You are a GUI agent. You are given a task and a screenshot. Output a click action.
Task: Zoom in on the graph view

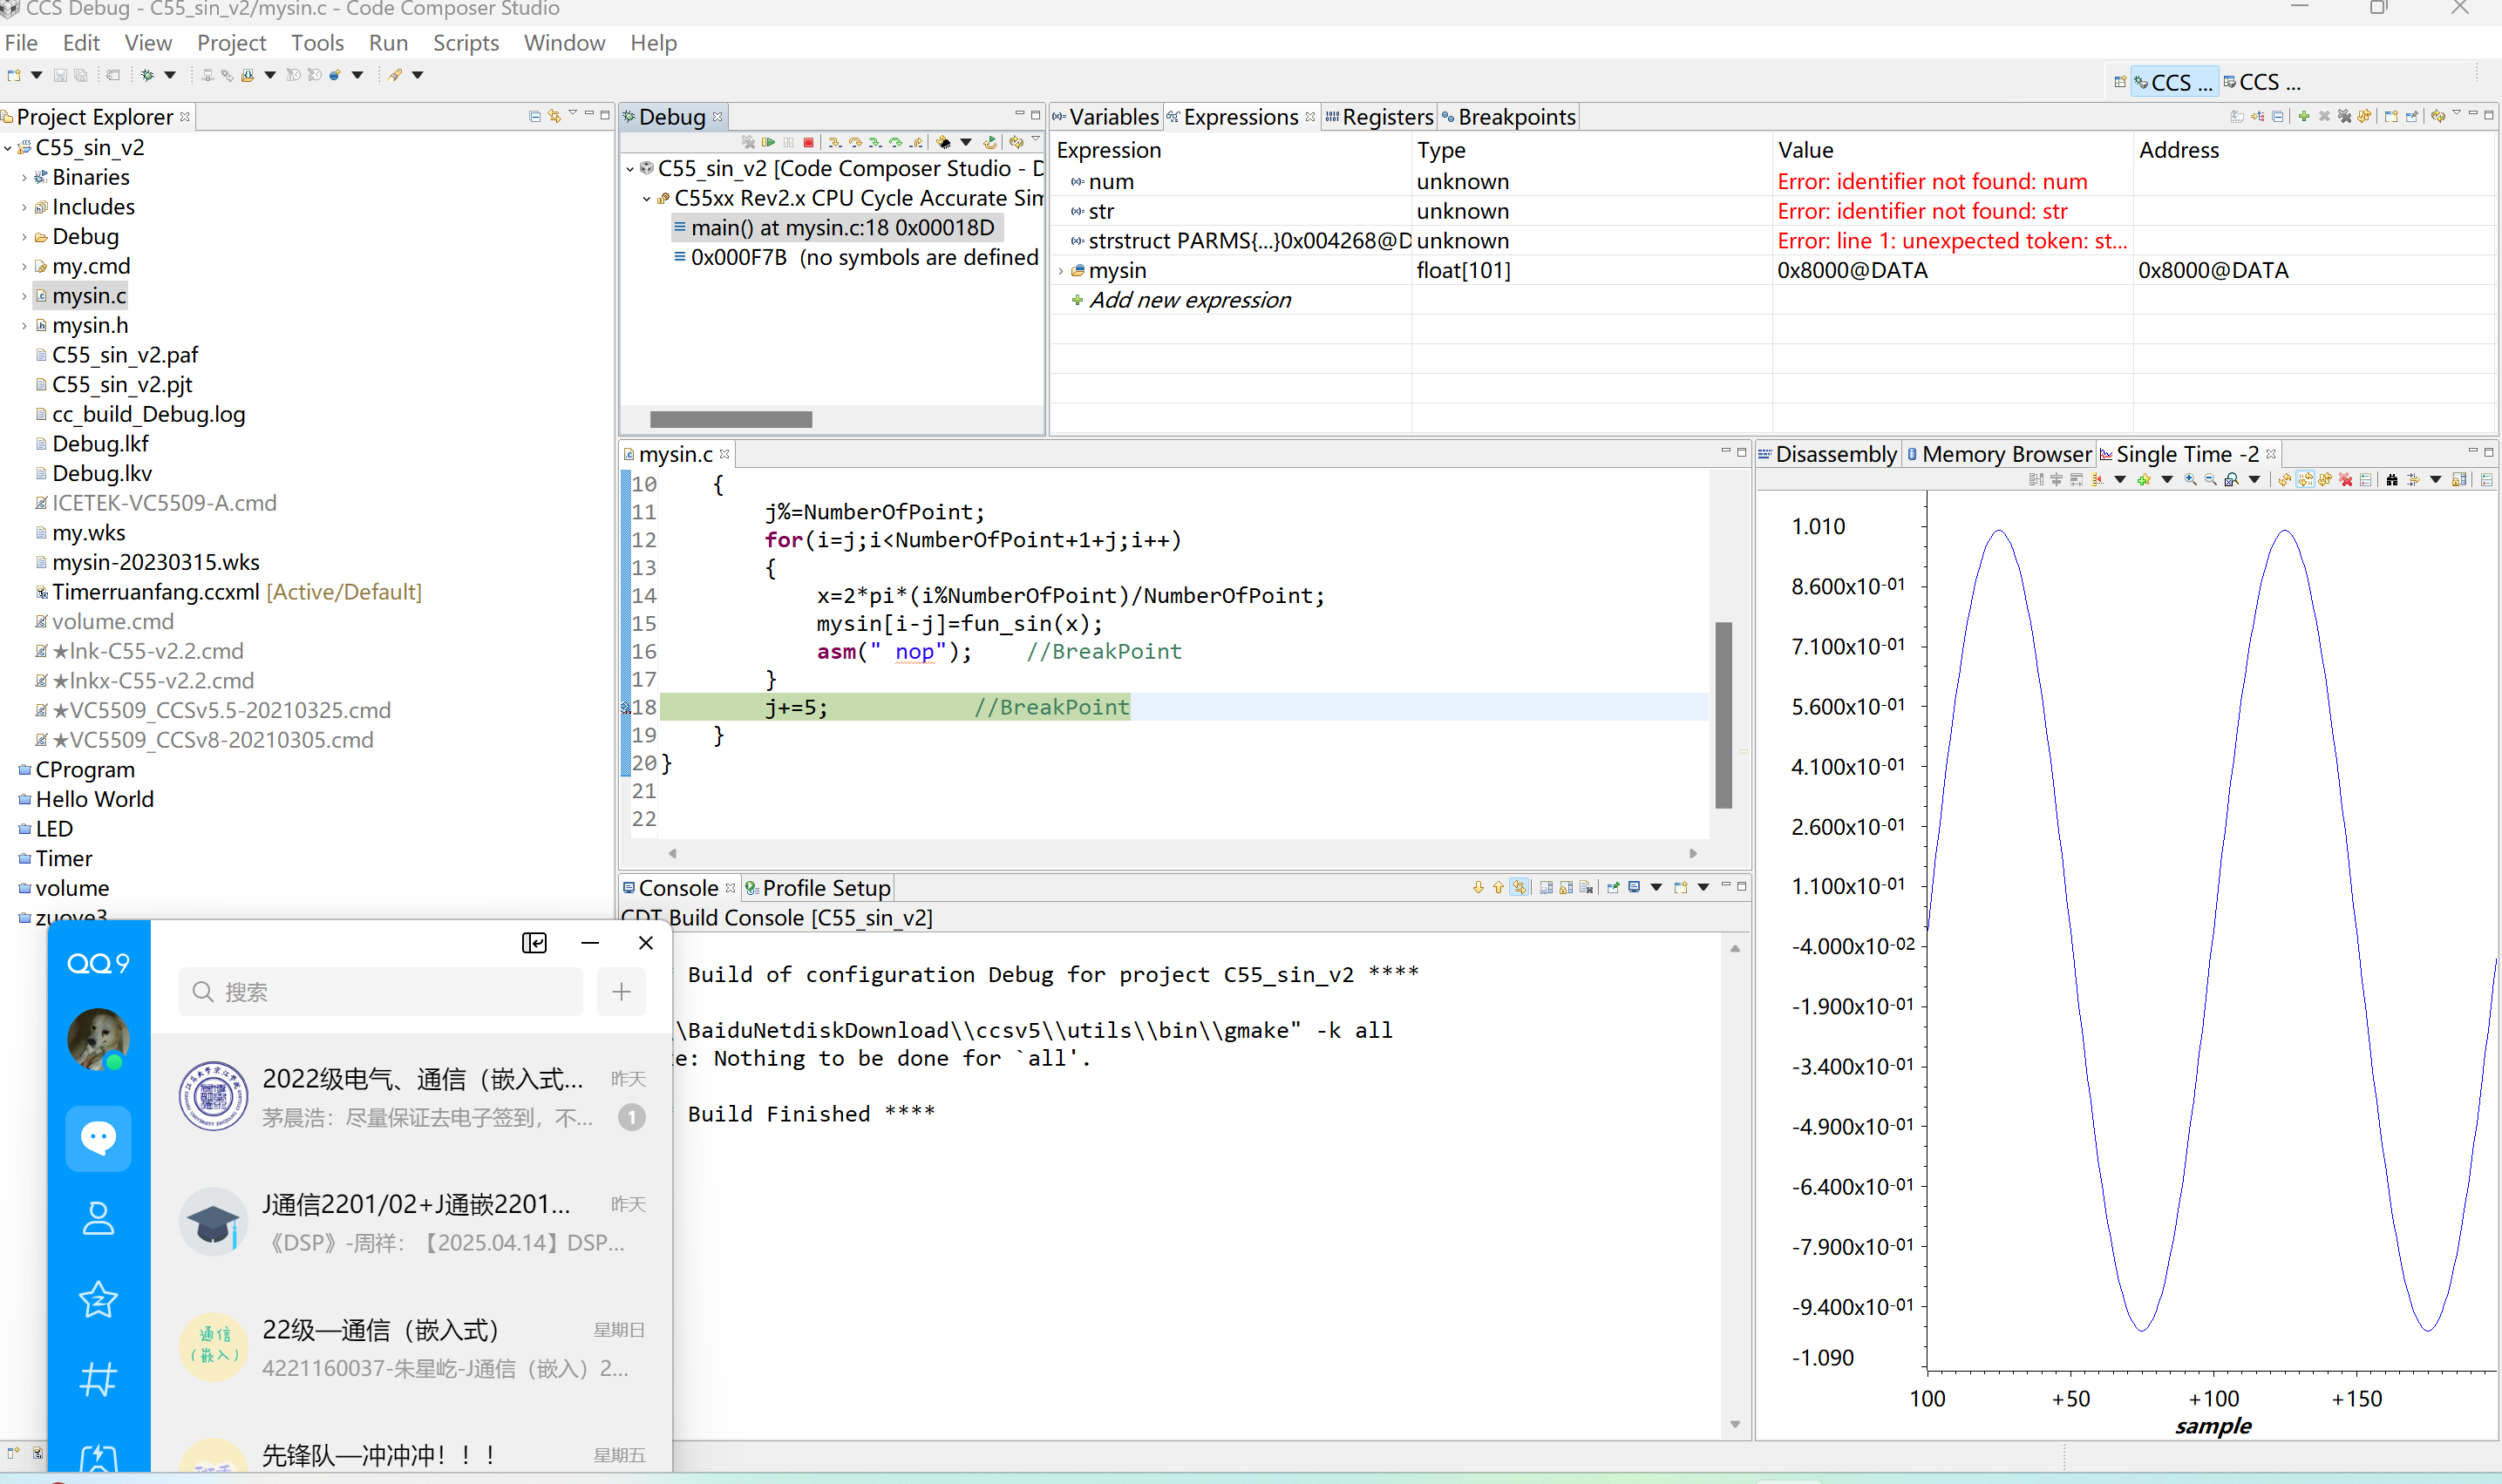2191,480
